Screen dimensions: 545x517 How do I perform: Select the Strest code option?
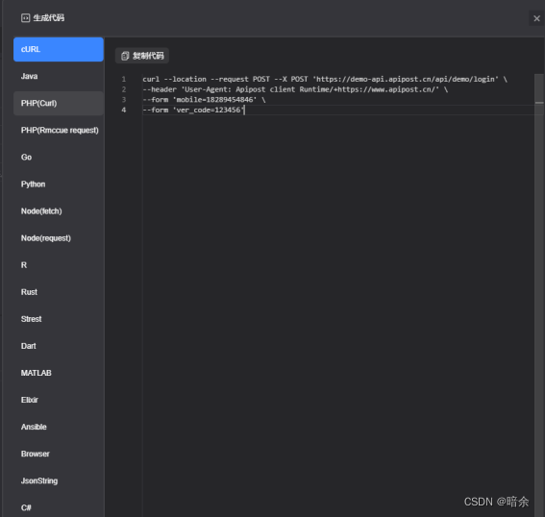pyautogui.click(x=59, y=319)
